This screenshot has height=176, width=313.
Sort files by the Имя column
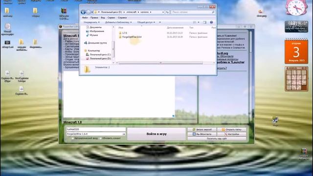click(121, 28)
